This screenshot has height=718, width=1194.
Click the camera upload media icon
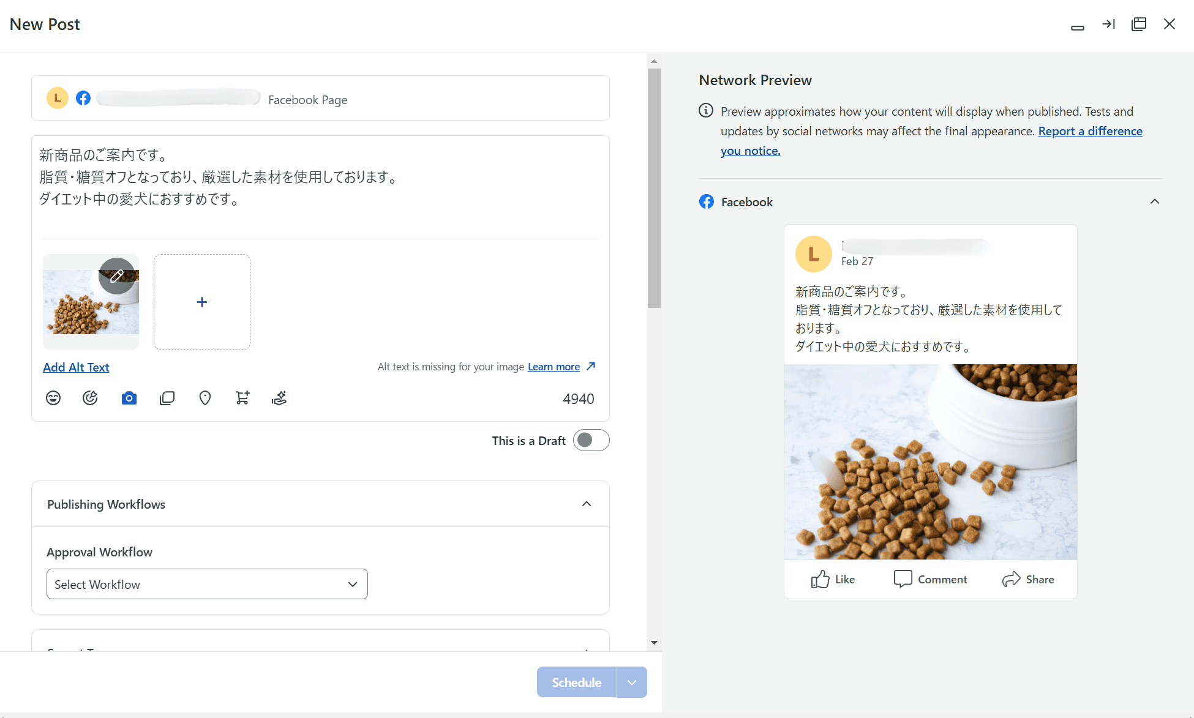click(129, 398)
